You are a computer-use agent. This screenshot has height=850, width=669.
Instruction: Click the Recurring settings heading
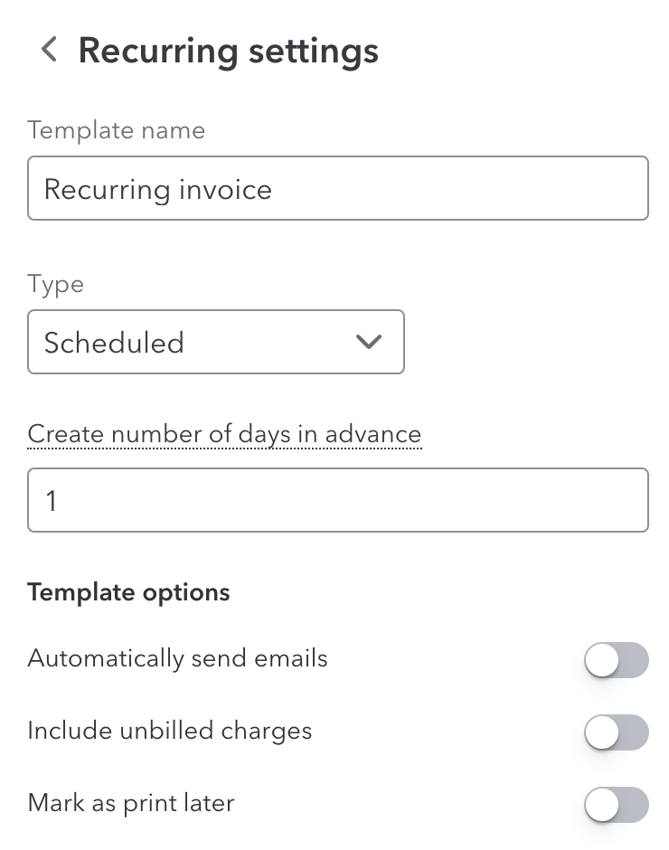click(228, 51)
